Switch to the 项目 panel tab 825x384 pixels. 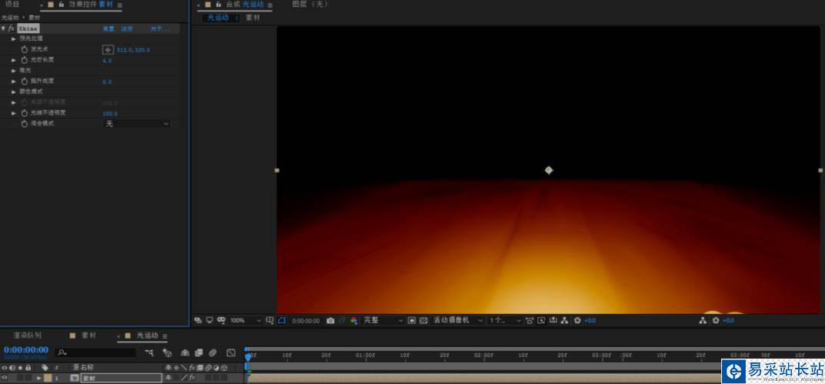(x=12, y=4)
